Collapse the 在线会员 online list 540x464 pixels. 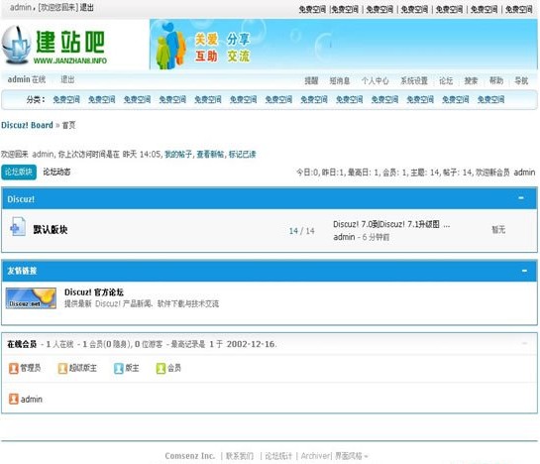coord(524,343)
